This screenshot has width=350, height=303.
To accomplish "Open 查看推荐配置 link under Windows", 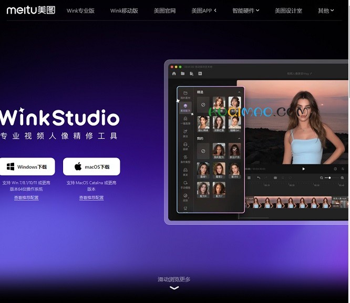I will [x=26, y=197].
